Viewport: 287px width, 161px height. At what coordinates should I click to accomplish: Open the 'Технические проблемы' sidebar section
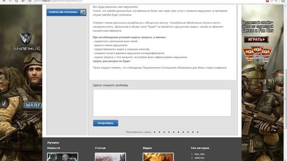coord(66,12)
